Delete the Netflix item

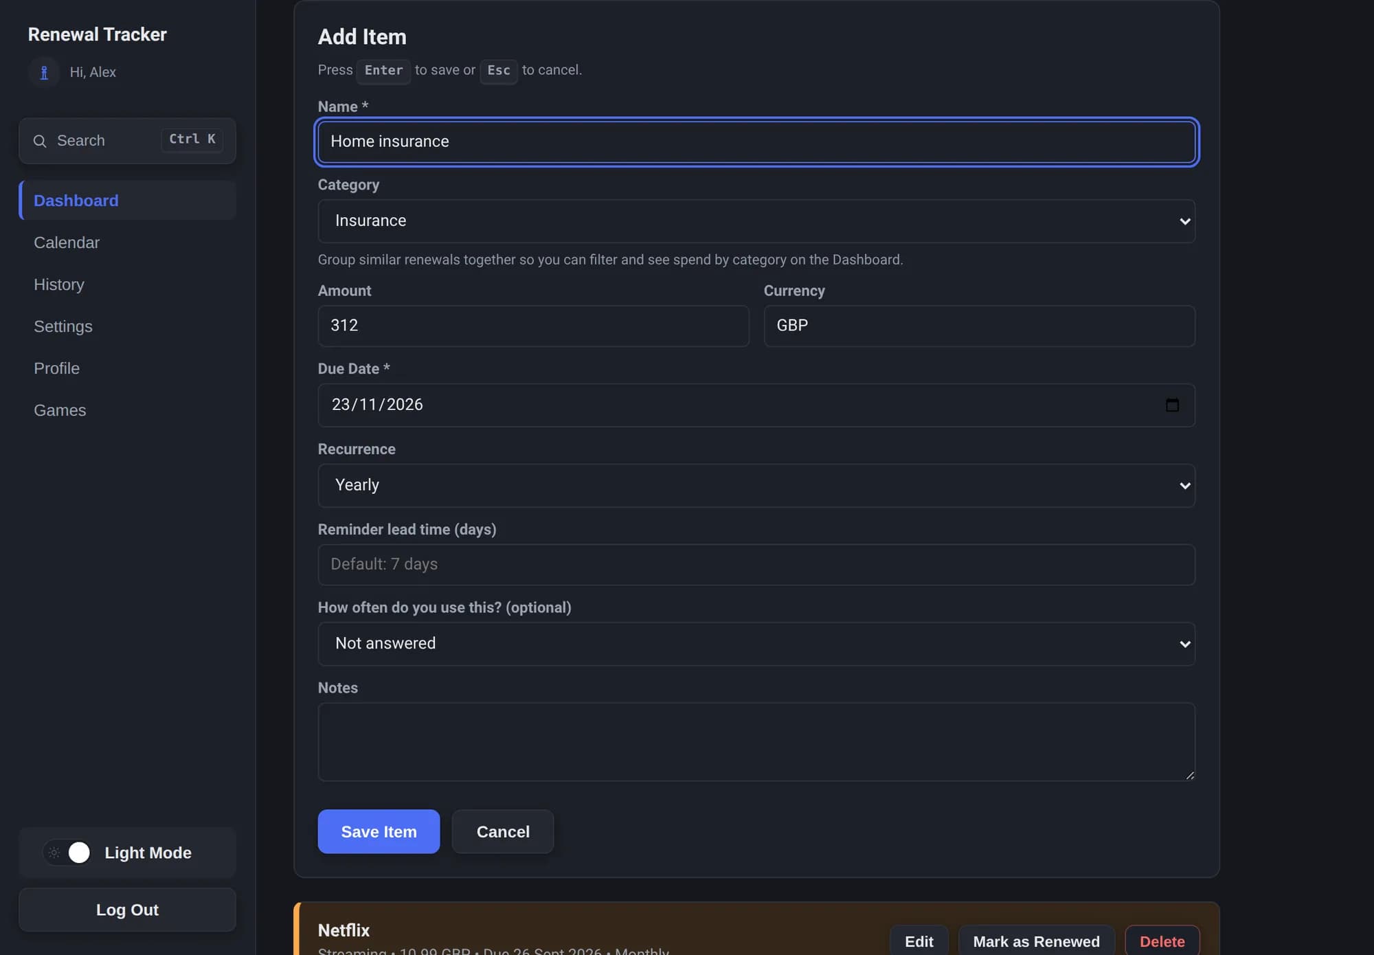click(x=1162, y=941)
